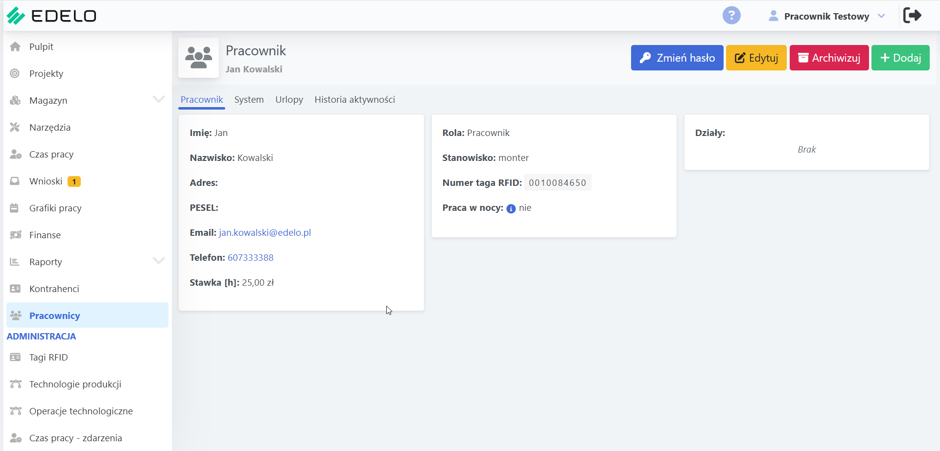Click the yellow Edytuj button

pyautogui.click(x=756, y=58)
